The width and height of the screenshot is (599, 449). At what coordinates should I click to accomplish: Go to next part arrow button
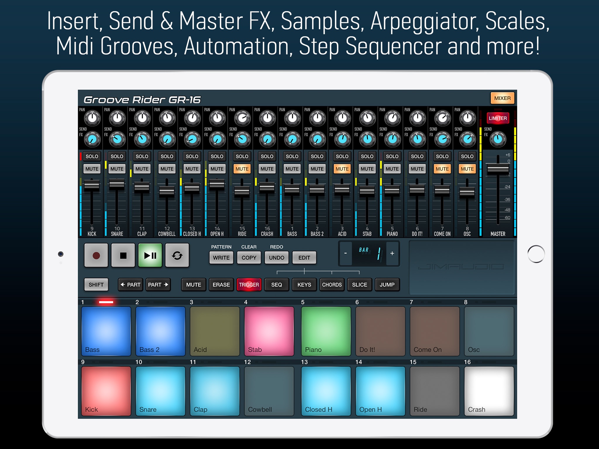pyautogui.click(x=158, y=285)
